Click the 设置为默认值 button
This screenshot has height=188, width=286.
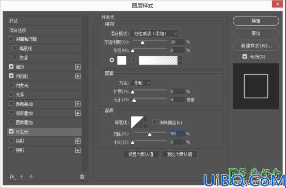141,154
